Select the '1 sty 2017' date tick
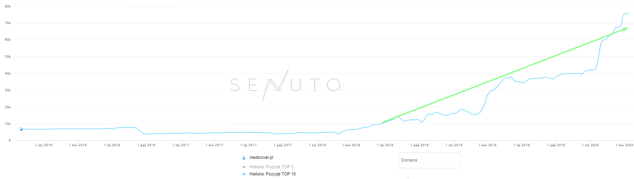 [x=180, y=145]
